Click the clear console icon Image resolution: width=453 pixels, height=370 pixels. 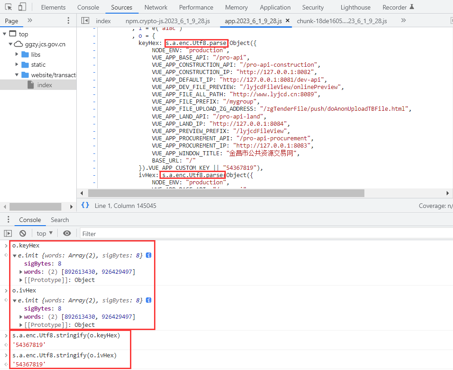[x=23, y=233]
